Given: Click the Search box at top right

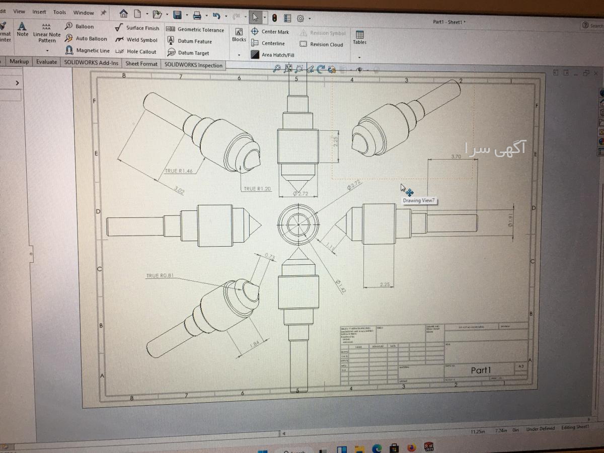Looking at the screenshot, I should (x=593, y=25).
